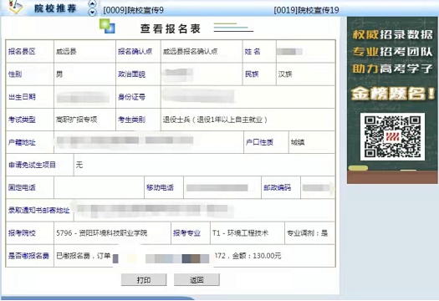439x301 pixels.
Task: Click the down arrow beside 院校推荐
Action: coord(92,12)
